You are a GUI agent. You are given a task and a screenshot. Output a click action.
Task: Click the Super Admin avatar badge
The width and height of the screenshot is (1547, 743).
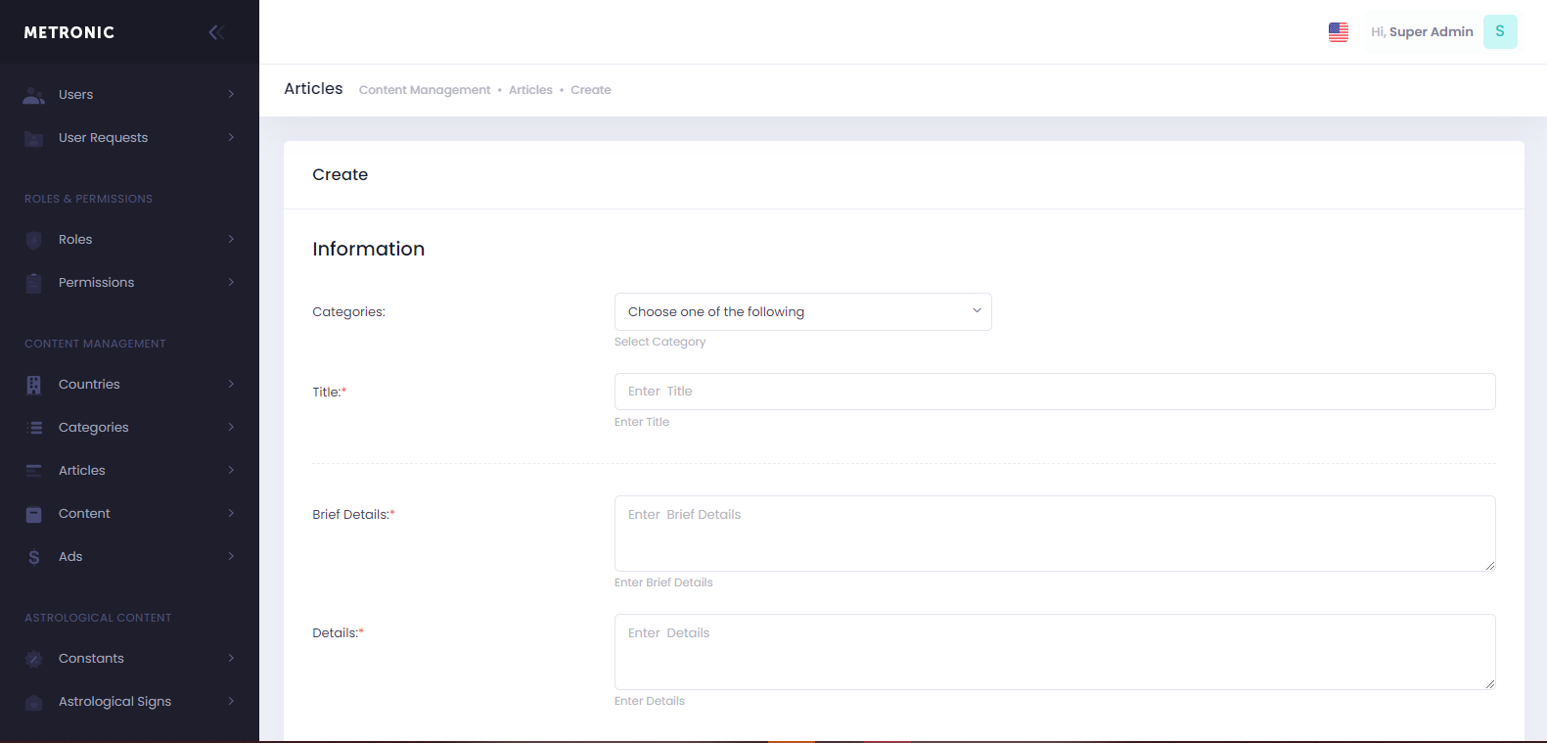click(1499, 32)
